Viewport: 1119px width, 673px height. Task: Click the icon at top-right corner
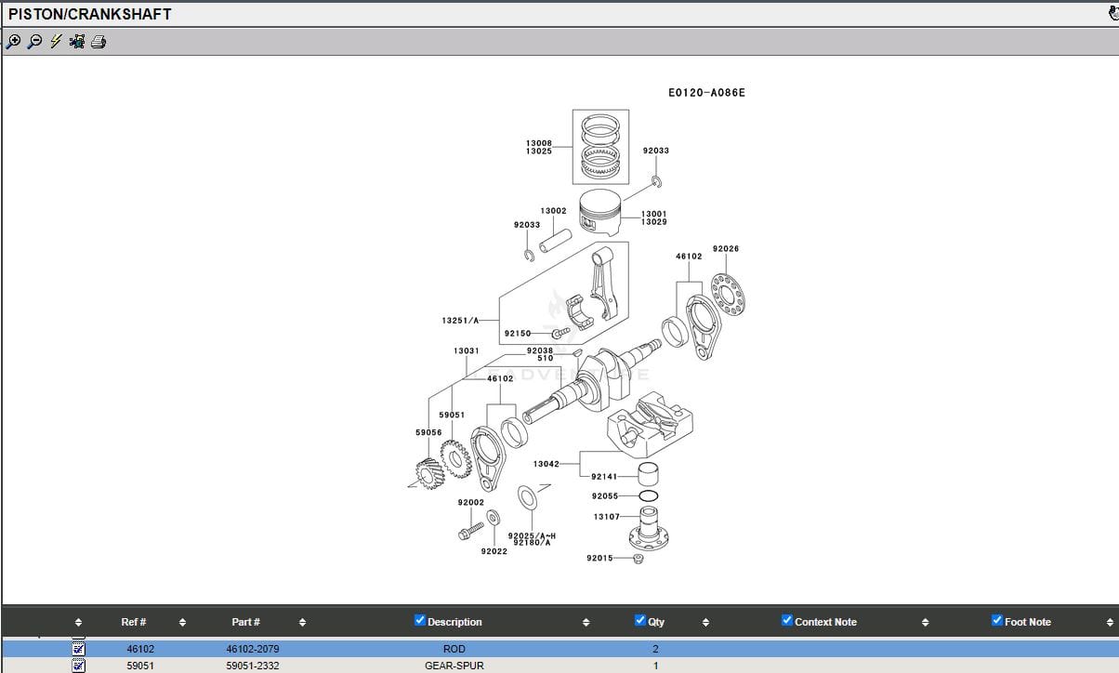(1112, 13)
